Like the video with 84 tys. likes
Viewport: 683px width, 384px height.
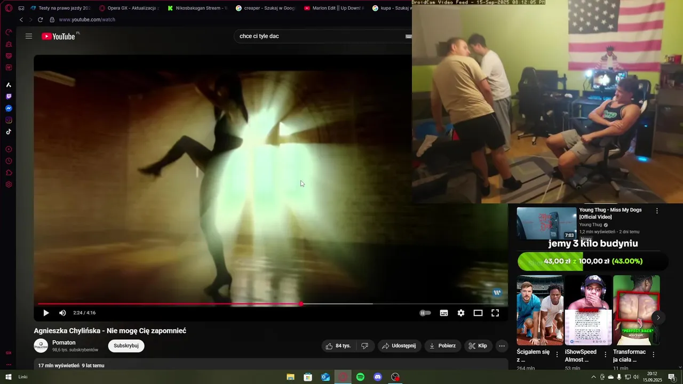tap(338, 346)
